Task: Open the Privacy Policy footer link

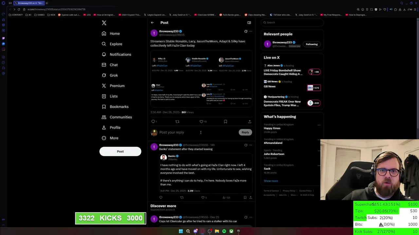Action: (289, 191)
